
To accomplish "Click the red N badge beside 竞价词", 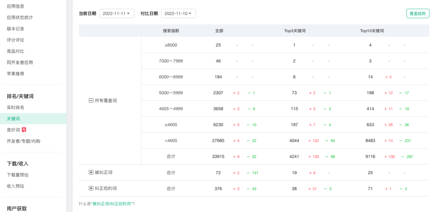I will point(24,130).
